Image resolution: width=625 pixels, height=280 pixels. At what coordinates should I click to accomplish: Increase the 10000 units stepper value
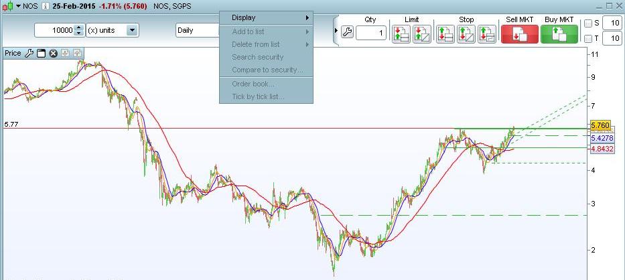coord(79,27)
